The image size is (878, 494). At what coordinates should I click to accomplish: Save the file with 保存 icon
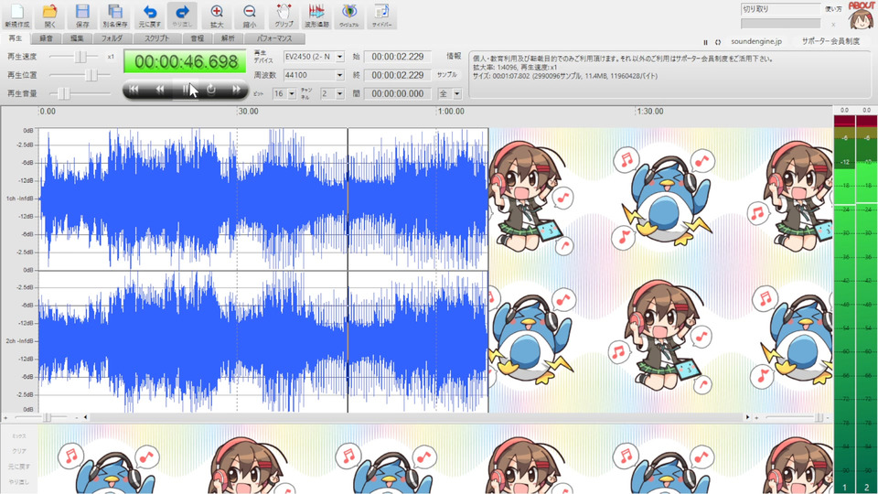pos(82,16)
